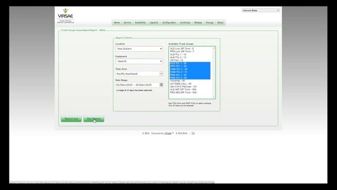
Task: Click the Report List button
Action: [x=71, y=119]
